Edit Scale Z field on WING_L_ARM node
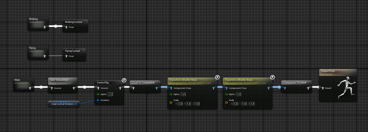368x132 pixels. (x=252, y=104)
